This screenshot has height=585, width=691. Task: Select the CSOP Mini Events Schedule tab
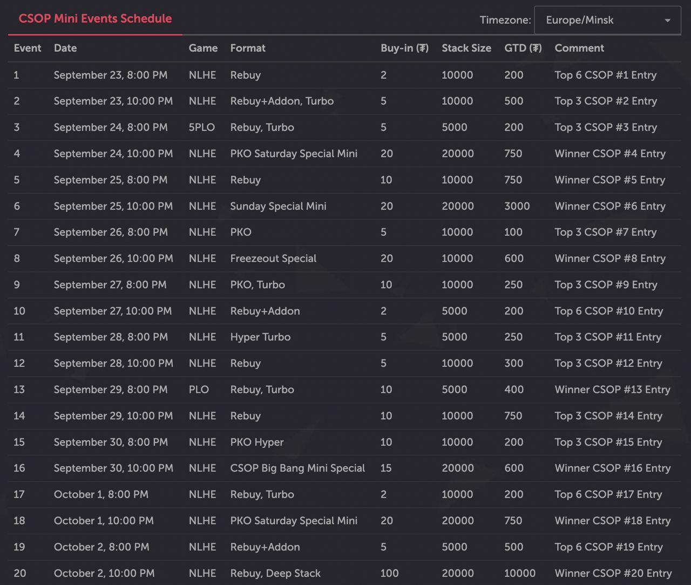[x=95, y=18]
